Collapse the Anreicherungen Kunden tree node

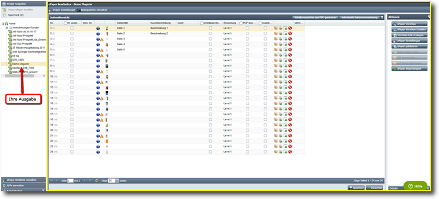[x=7, y=28]
